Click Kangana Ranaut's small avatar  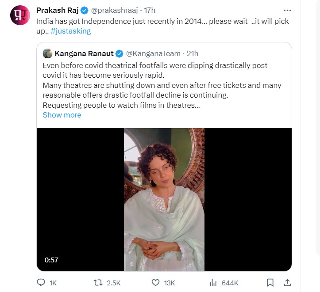coord(48,53)
